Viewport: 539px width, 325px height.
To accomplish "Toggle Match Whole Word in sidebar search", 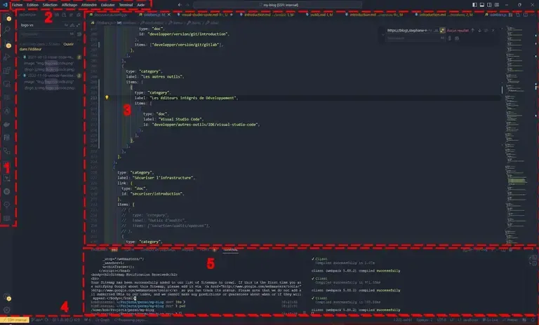I will (72, 25).
